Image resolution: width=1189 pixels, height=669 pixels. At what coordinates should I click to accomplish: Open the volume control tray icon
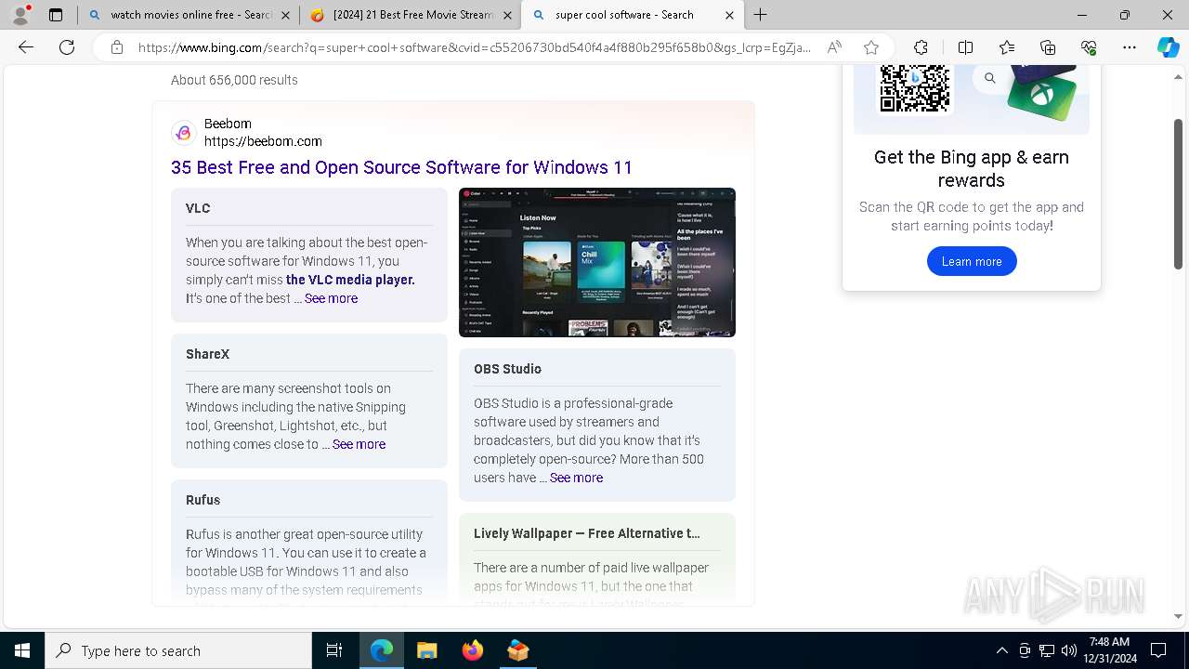(x=1069, y=650)
